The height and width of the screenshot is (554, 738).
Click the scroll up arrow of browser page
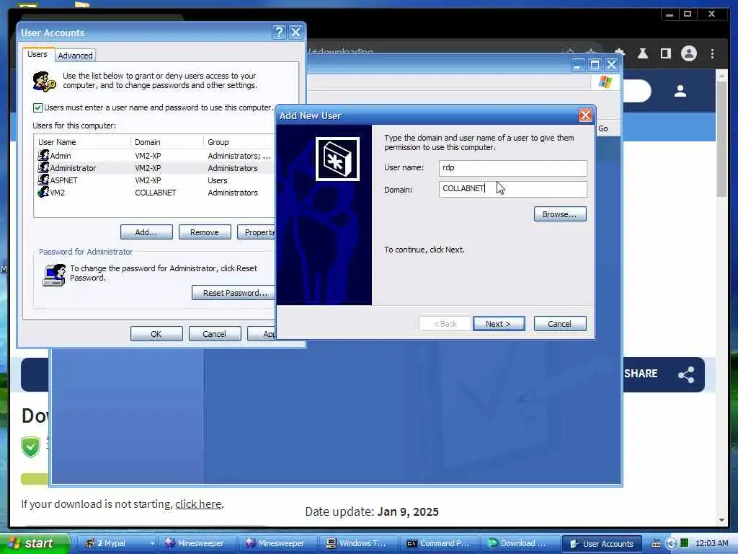click(x=722, y=75)
